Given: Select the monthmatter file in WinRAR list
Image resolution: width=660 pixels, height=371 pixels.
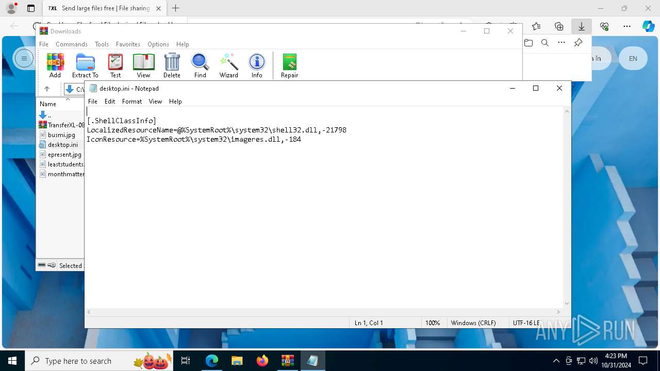Looking at the screenshot, I should click(61, 174).
